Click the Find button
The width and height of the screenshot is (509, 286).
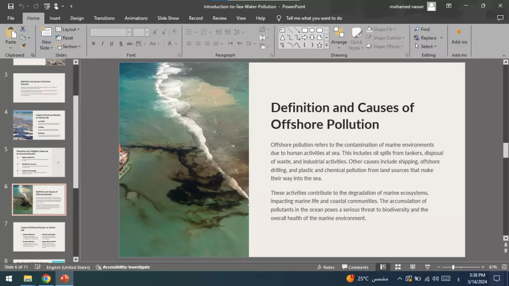point(422,30)
